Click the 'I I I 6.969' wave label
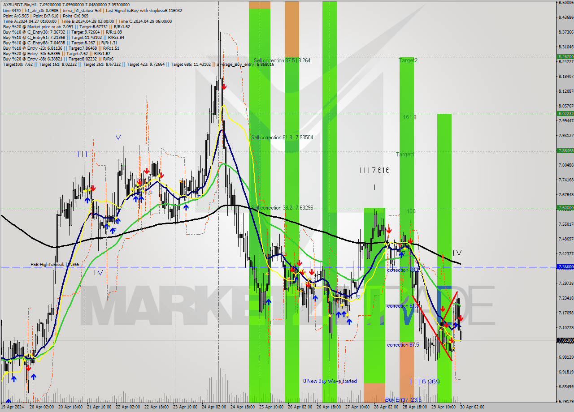Viewport: 574px width, 412px height. tap(425, 382)
